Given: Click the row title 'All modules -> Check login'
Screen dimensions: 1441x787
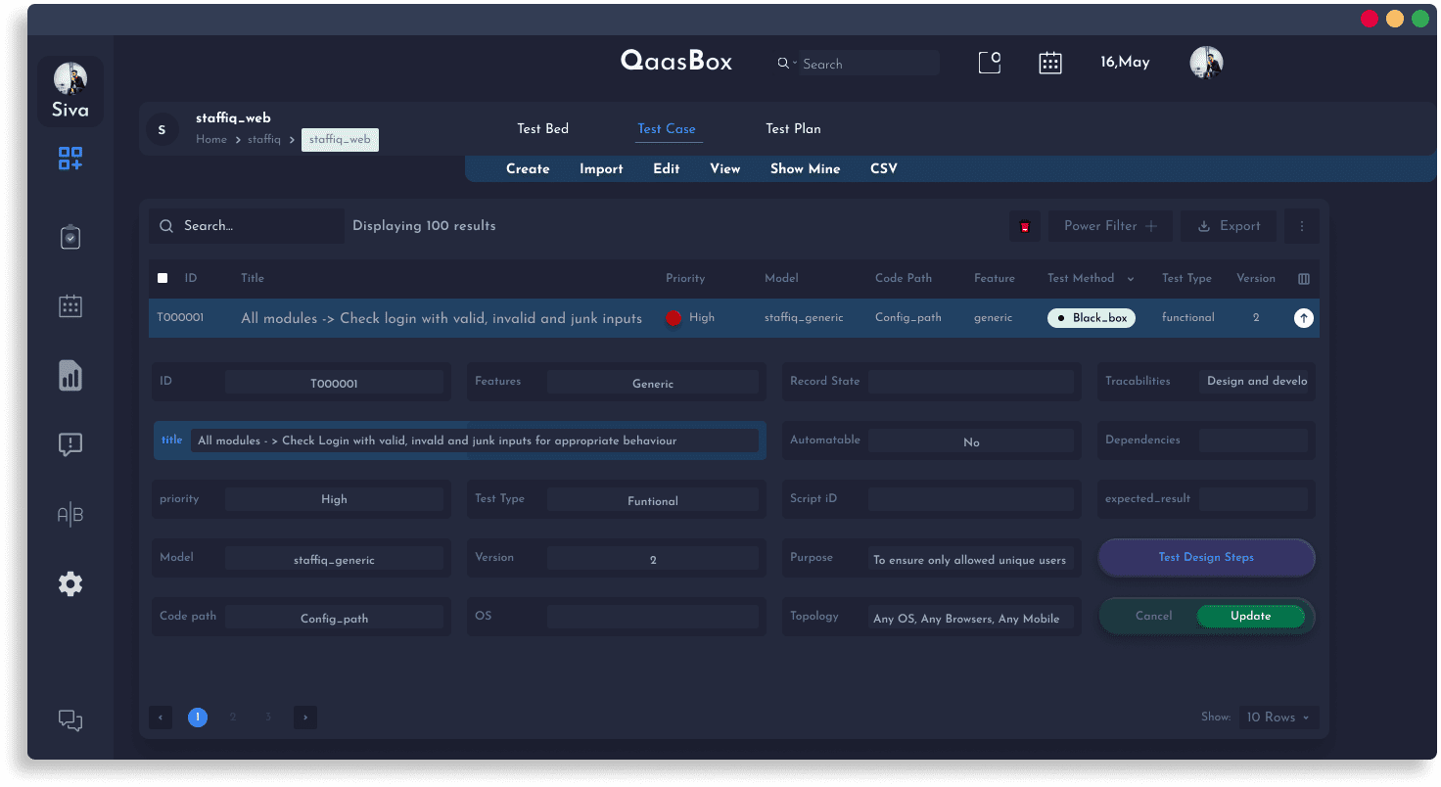Looking at the screenshot, I should pos(442,318).
